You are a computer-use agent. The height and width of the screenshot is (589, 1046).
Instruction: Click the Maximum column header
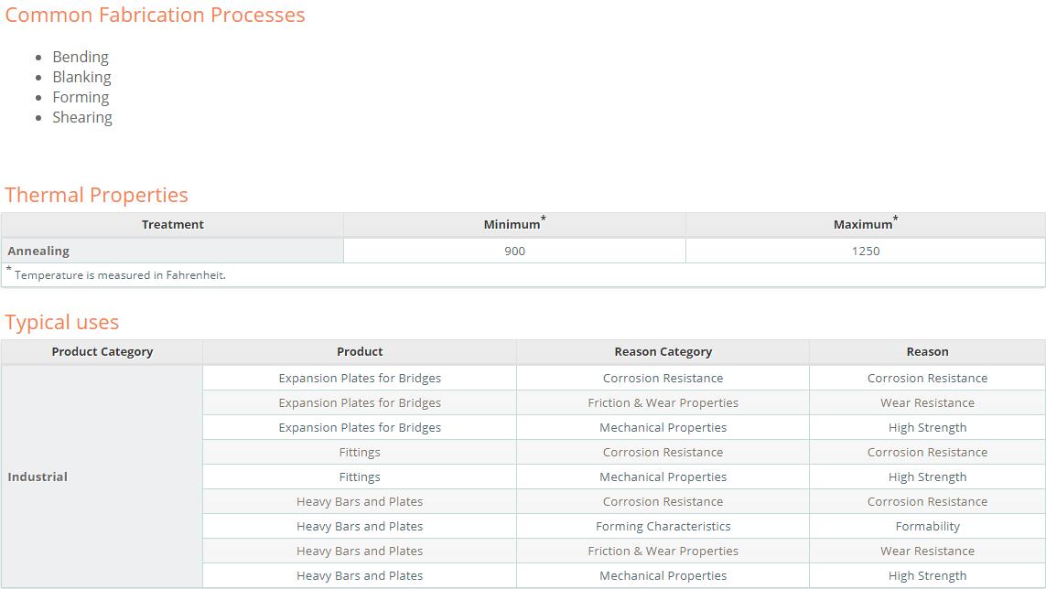tap(865, 225)
